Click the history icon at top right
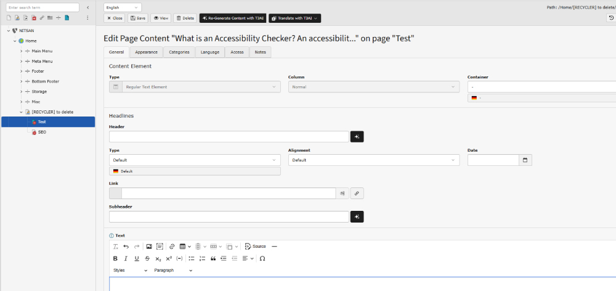The width and height of the screenshot is (616, 291). [611, 18]
